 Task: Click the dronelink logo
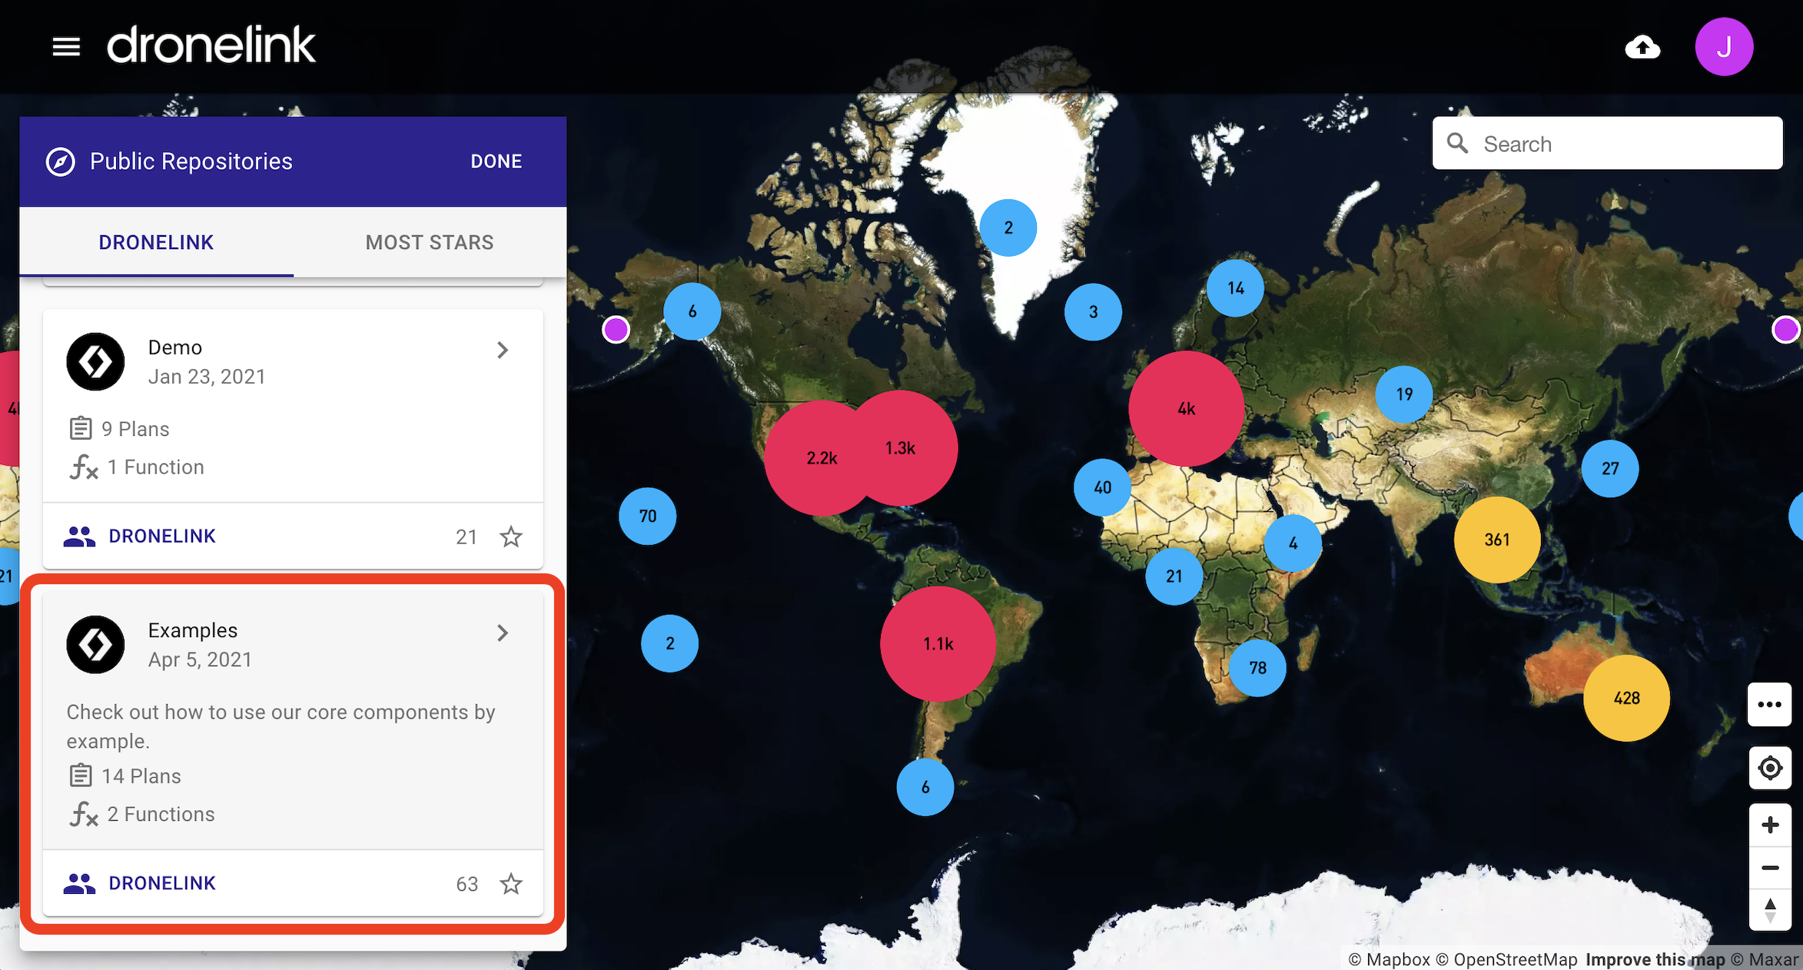[x=211, y=45]
